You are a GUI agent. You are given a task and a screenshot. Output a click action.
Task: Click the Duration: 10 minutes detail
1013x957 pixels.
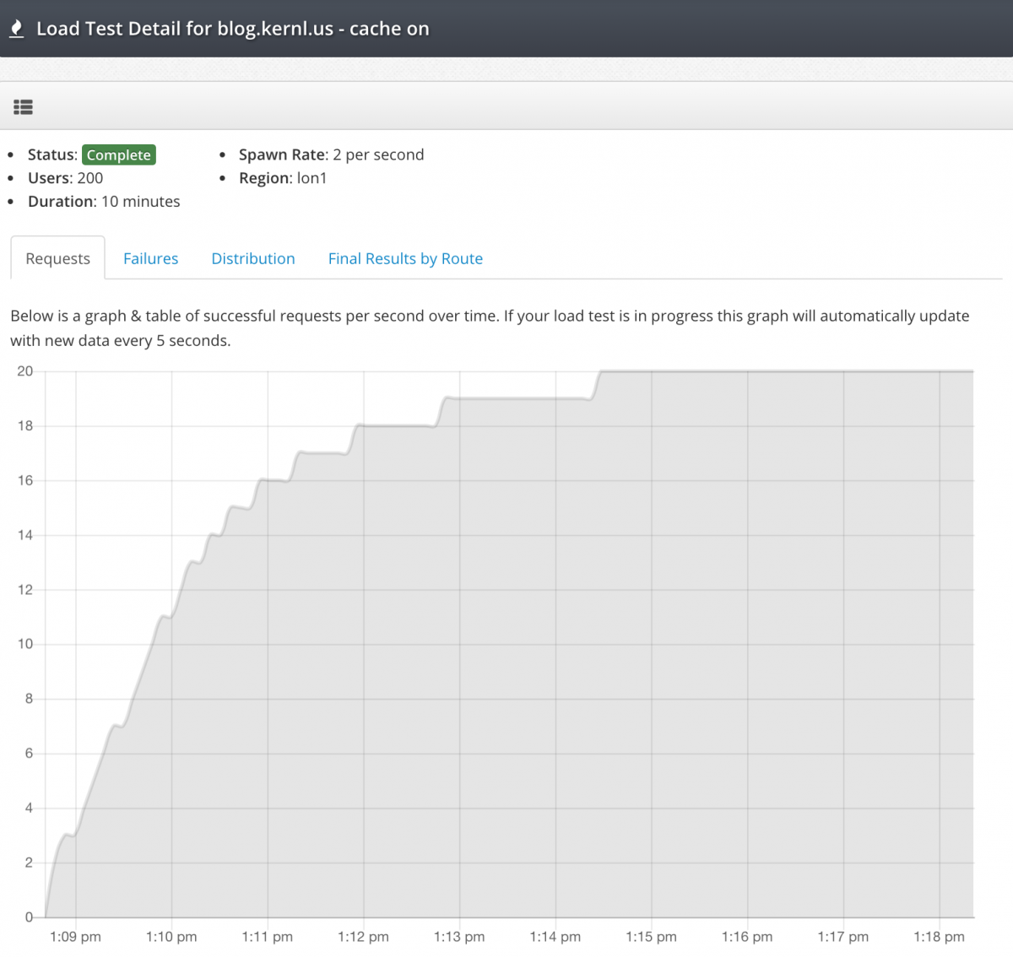pyautogui.click(x=104, y=202)
